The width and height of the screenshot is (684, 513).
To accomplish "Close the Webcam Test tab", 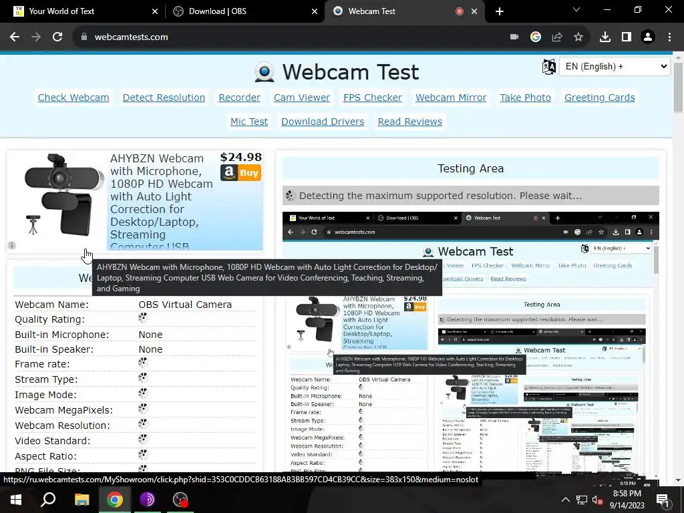I will [x=474, y=11].
